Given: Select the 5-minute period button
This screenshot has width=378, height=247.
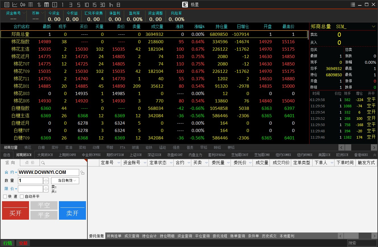Looking at the screenshot, I should (79, 5).
